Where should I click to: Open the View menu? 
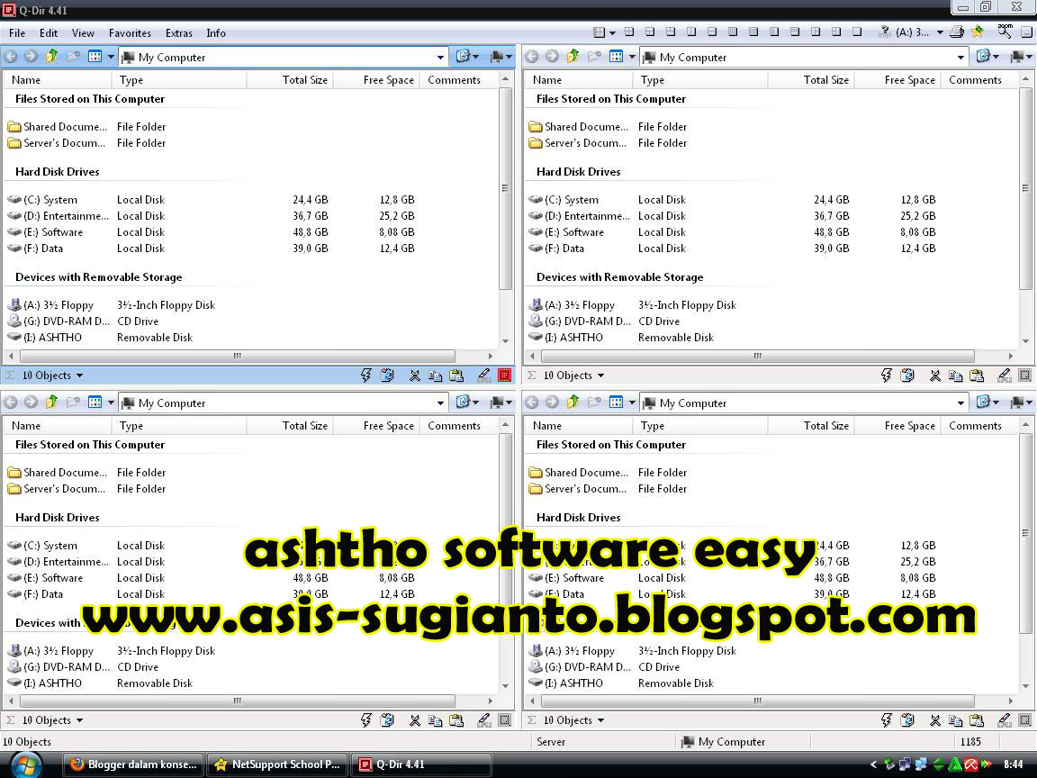point(83,33)
